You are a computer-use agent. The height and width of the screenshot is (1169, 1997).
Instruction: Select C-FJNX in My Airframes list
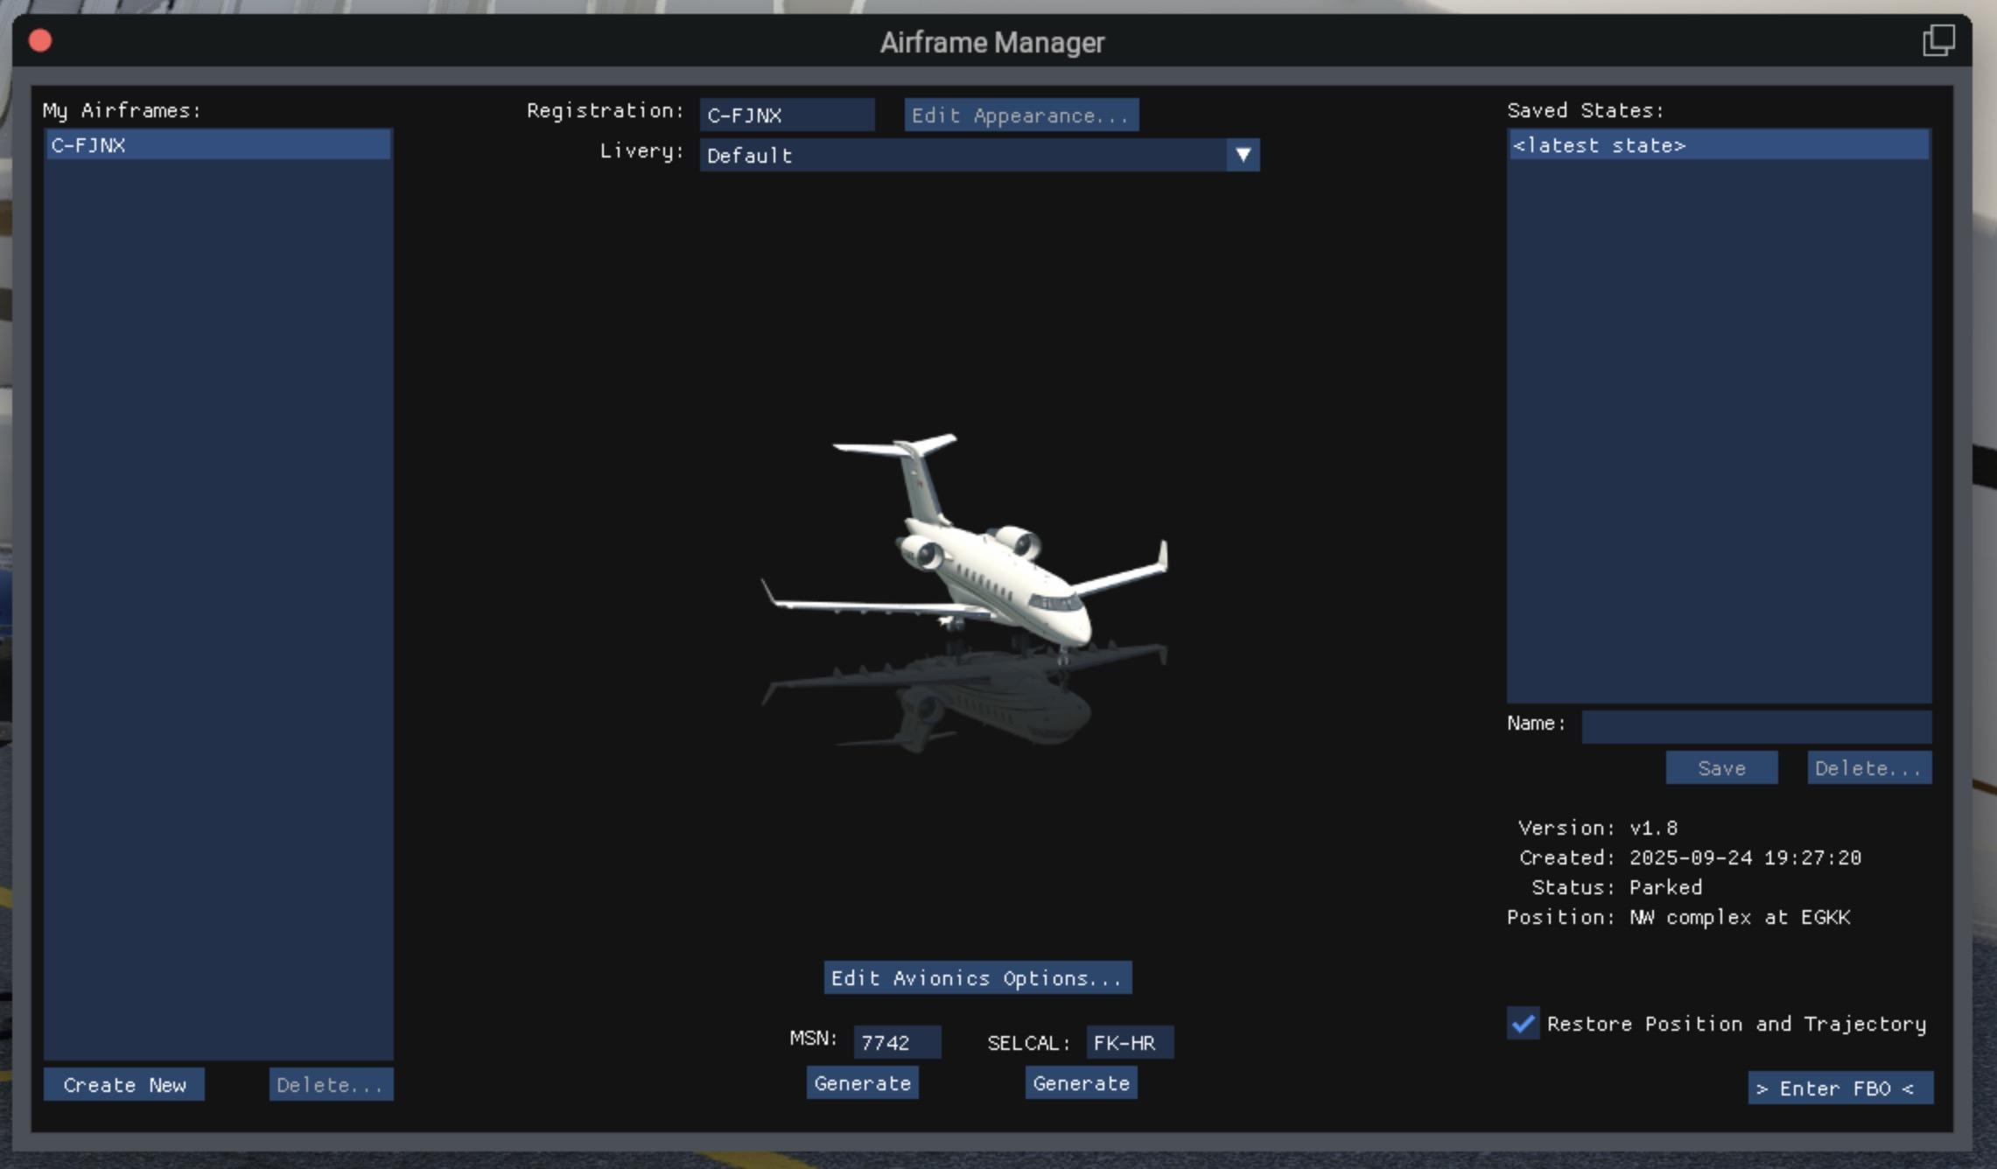[217, 145]
